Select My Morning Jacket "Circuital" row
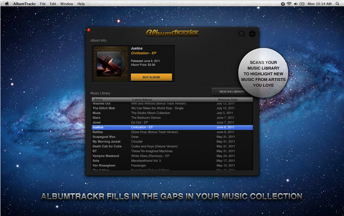This screenshot has height=216, width=344. pyautogui.click(x=172, y=142)
